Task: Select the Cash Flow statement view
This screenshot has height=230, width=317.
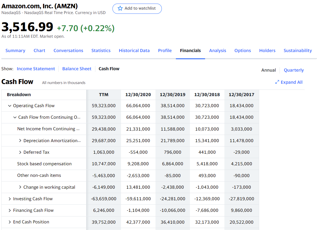Action: (109, 69)
